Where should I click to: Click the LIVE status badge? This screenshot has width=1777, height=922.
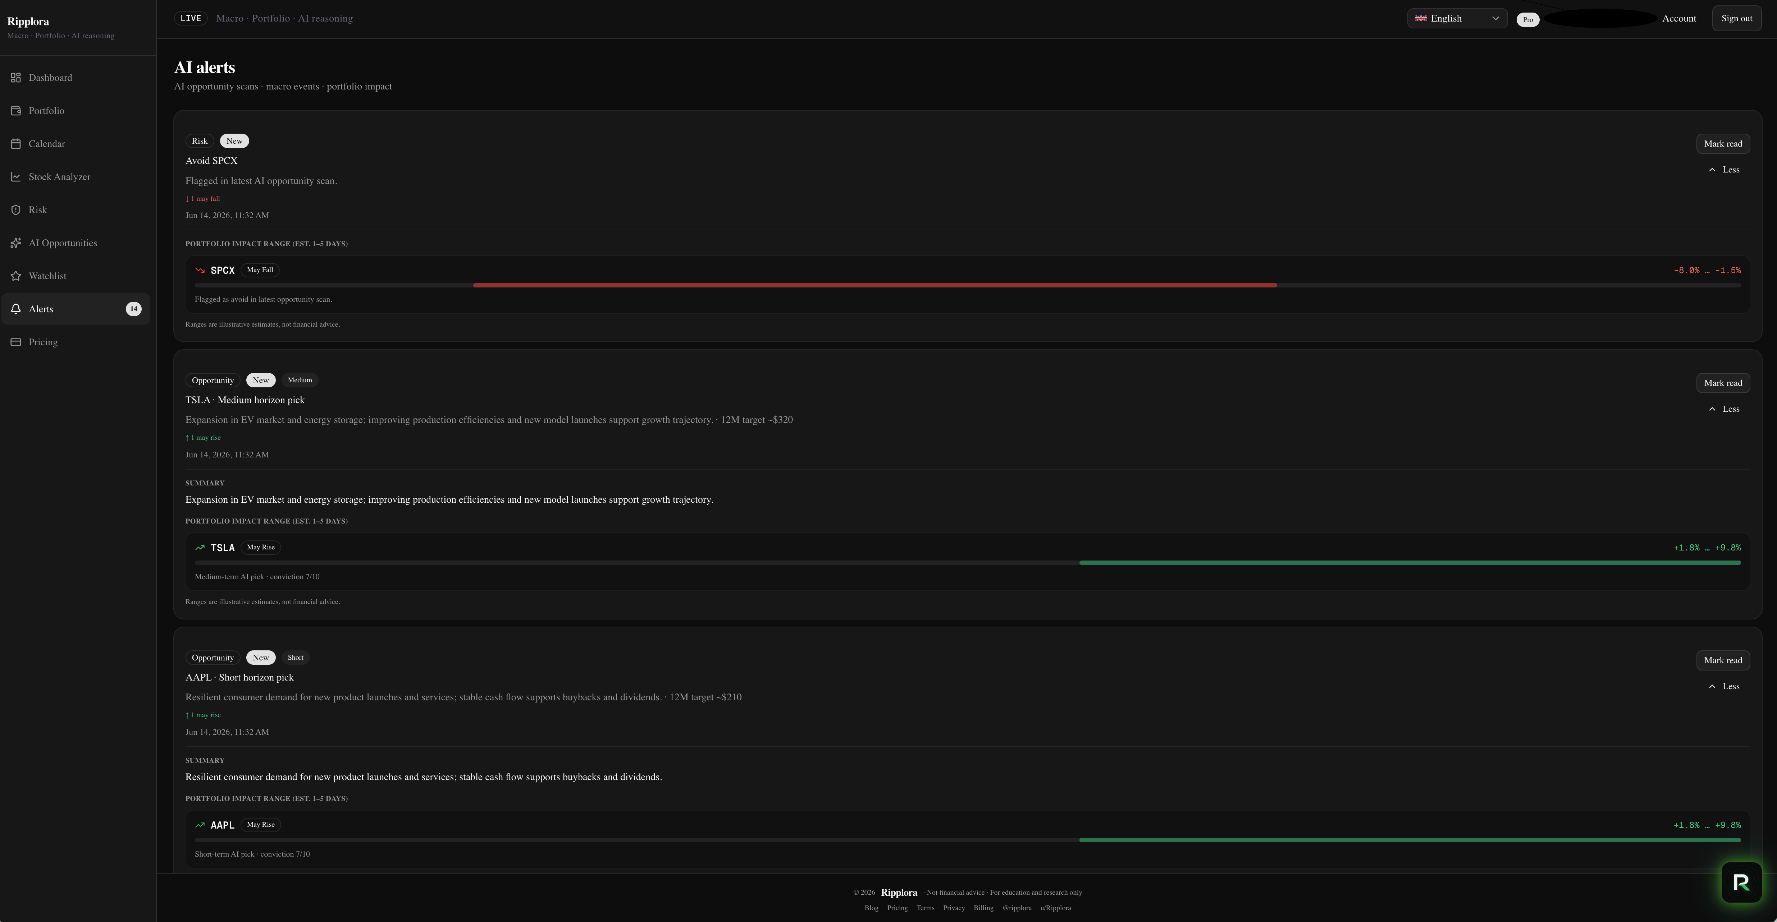(x=191, y=19)
